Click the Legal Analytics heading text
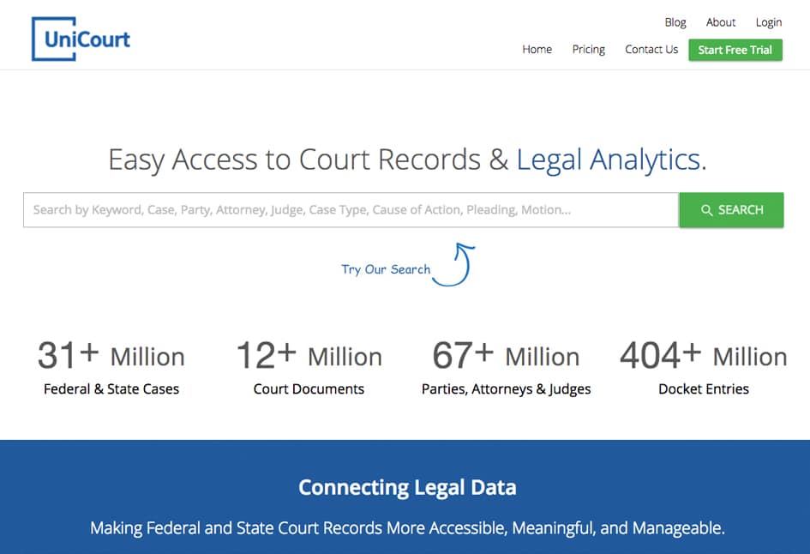 tap(611, 160)
